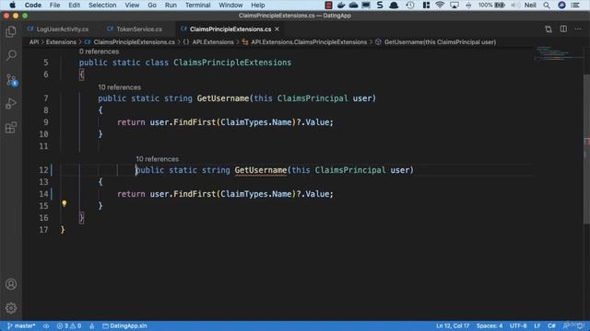Open the Terminal menu

pos(197,5)
